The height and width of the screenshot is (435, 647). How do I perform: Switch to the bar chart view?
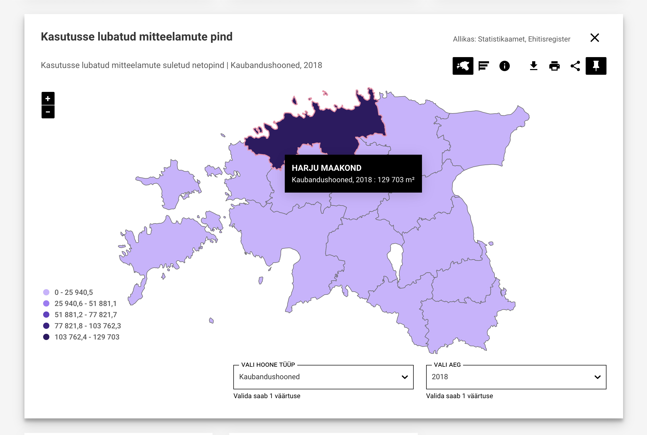click(x=484, y=66)
